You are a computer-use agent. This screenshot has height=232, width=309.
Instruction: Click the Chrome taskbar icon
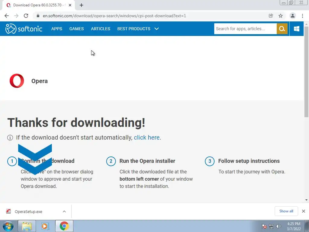click(x=64, y=226)
